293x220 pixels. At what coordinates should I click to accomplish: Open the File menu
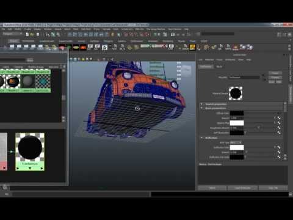(4, 29)
